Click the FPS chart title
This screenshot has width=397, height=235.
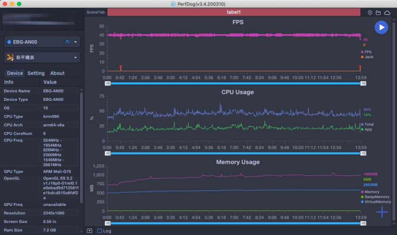238,22
